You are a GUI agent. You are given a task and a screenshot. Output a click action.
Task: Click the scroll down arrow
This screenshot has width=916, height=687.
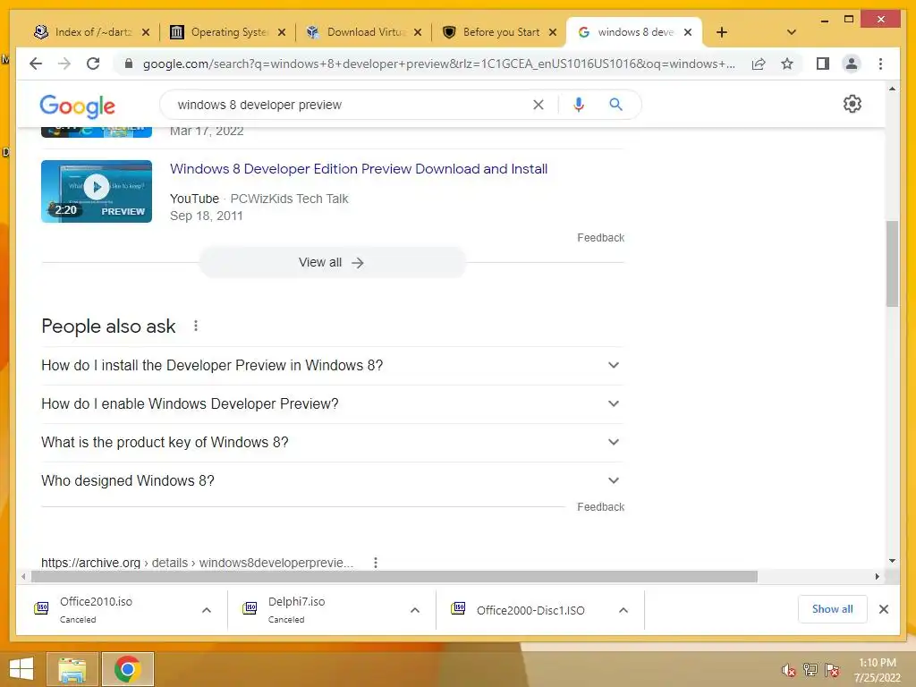click(892, 561)
